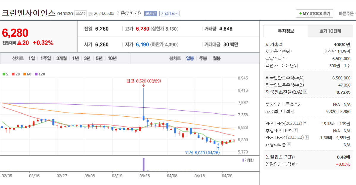Click the stock code 045520

pyautogui.click(x=65, y=14)
